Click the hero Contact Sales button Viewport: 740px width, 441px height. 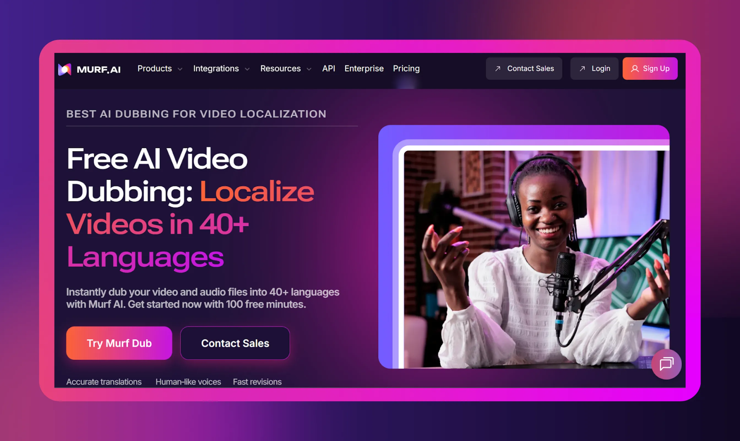pos(235,343)
